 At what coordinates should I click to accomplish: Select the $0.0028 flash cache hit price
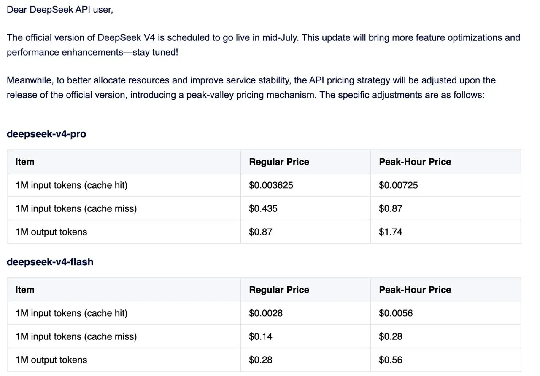pyautogui.click(x=266, y=313)
